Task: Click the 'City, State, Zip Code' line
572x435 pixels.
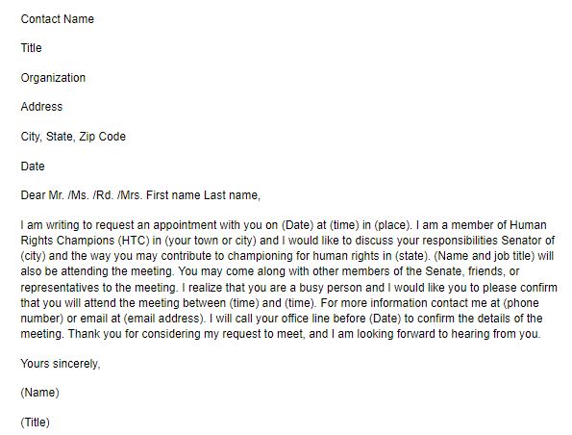Action: pos(73,137)
